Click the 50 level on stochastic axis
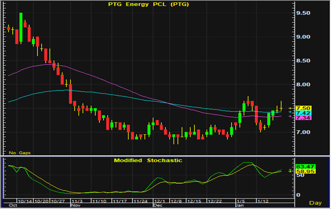 click(300, 175)
